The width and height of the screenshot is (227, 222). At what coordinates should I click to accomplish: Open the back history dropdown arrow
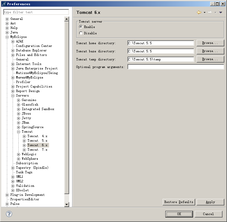[x=204, y=12]
